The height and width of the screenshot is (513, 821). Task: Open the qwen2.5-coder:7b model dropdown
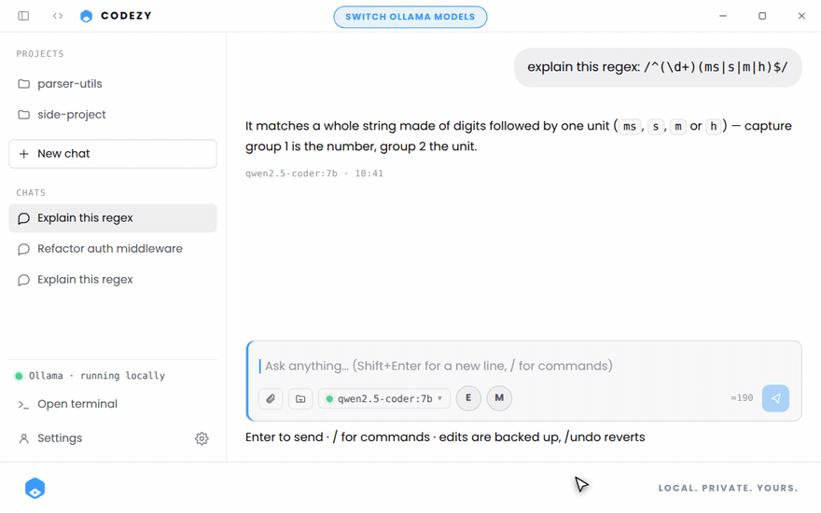point(384,399)
